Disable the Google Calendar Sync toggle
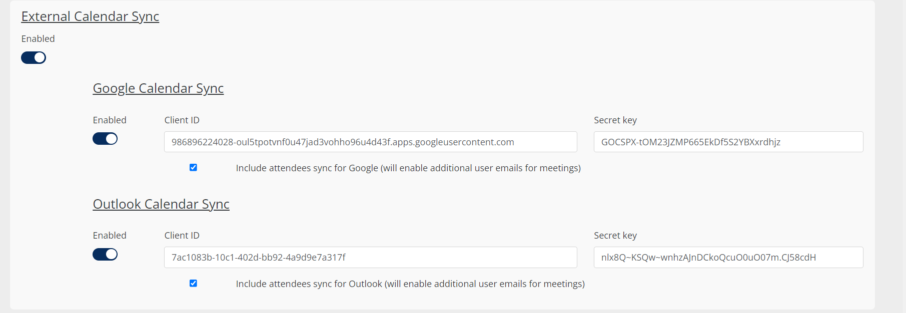Screen dimensions: 906x313 [105, 139]
